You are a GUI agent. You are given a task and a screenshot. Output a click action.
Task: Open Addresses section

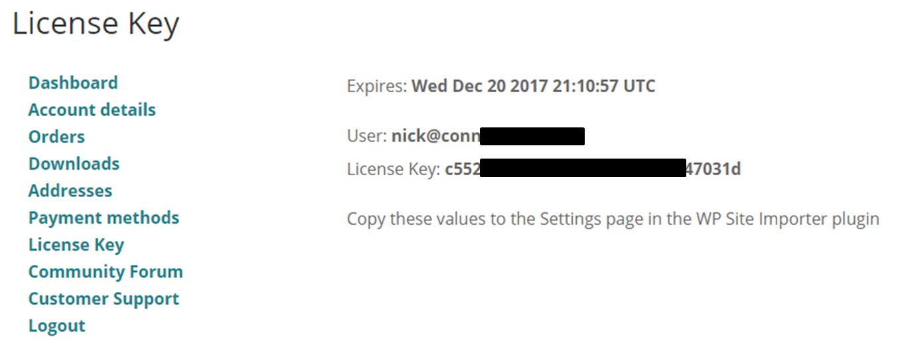click(70, 191)
